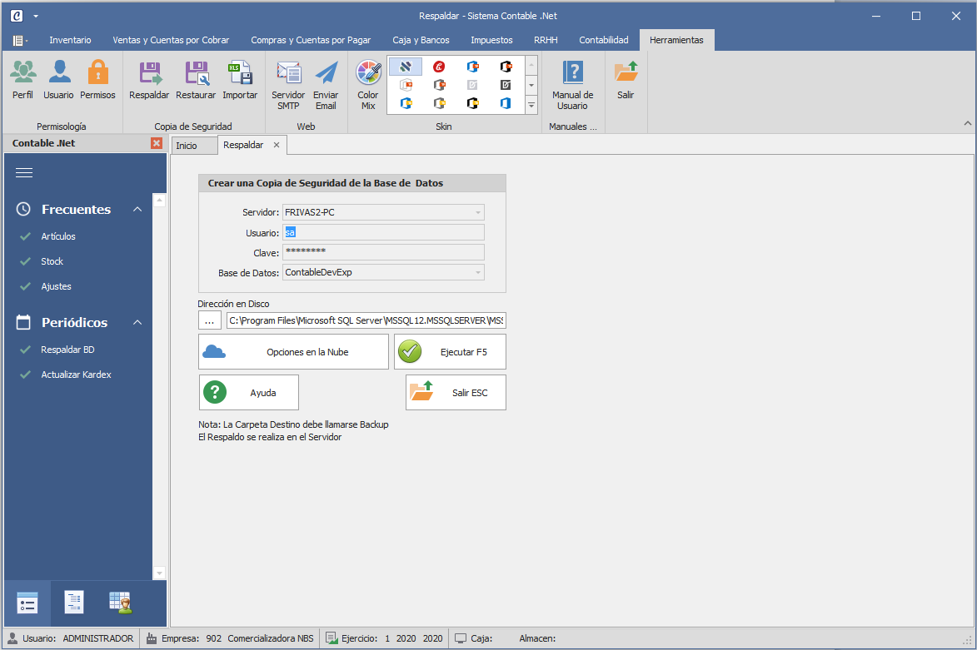Click the Salir ESC button
Viewport: 977px width, 650px height.
(456, 392)
